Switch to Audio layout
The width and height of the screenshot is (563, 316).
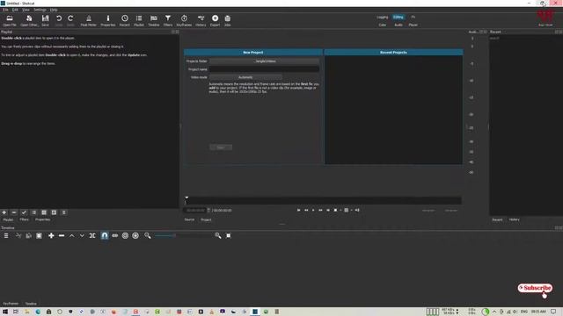click(x=398, y=25)
